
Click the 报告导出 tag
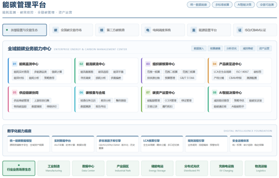(x=101, y=107)
